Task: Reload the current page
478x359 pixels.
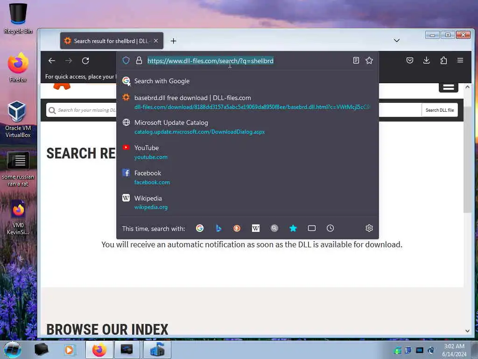Action: (x=85, y=61)
